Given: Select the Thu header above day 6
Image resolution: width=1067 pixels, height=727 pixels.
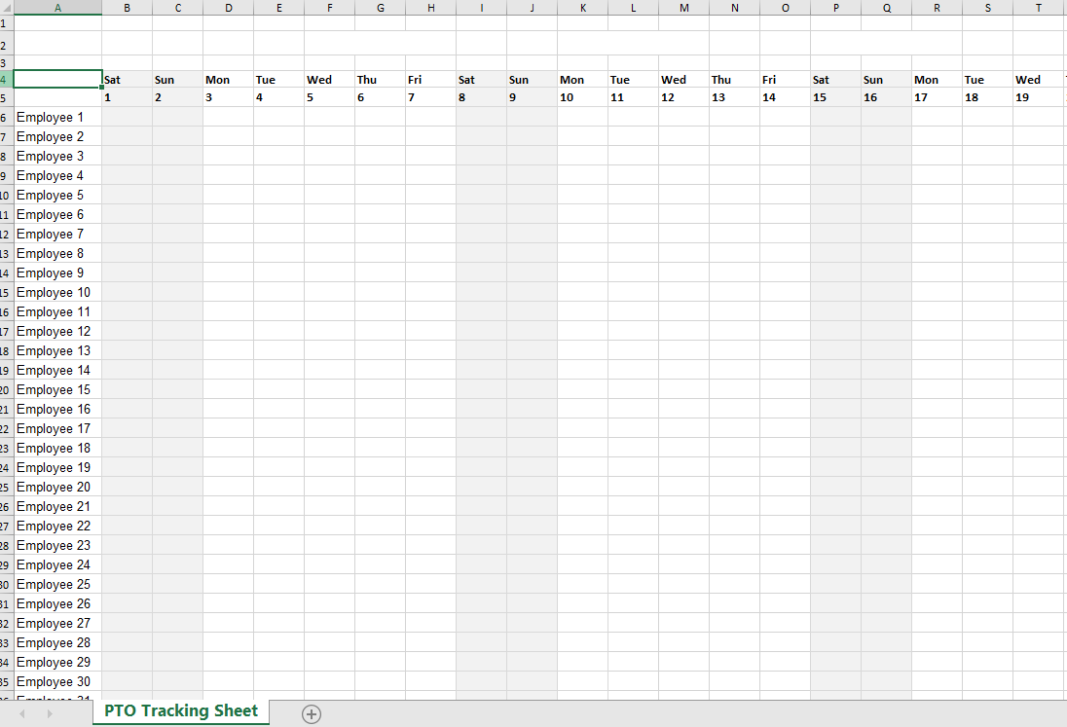Looking at the screenshot, I should click(380, 80).
